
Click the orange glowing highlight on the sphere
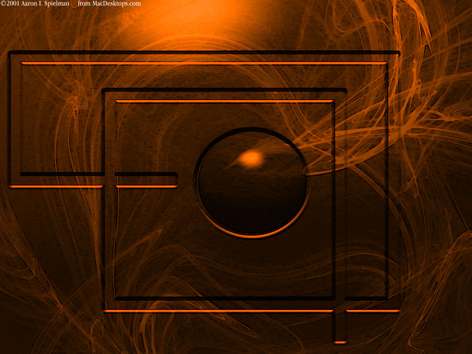pyautogui.click(x=251, y=159)
